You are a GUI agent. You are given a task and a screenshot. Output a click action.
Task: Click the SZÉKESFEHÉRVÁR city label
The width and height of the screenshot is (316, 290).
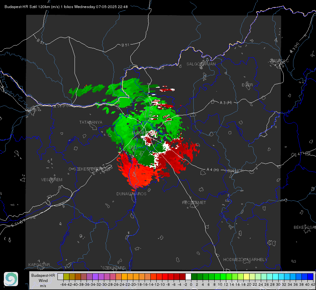pos(92,169)
